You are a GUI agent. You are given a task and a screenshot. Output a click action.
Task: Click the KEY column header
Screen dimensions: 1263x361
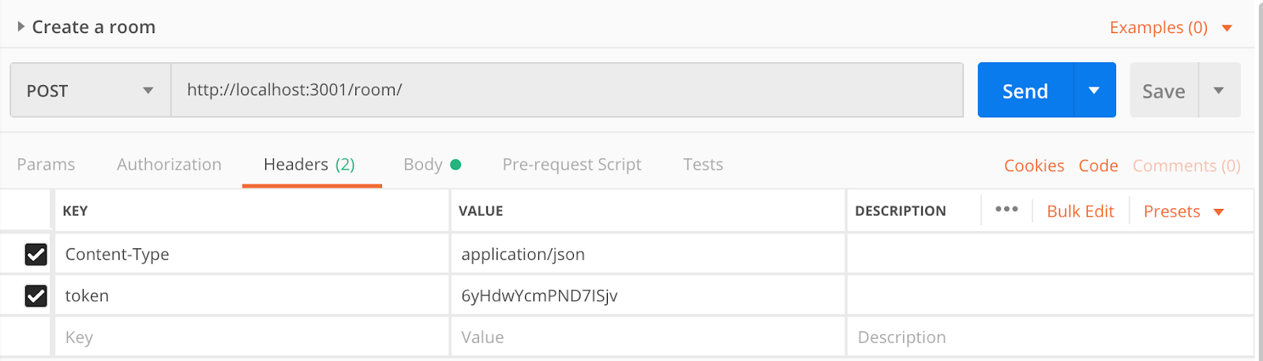tap(75, 210)
